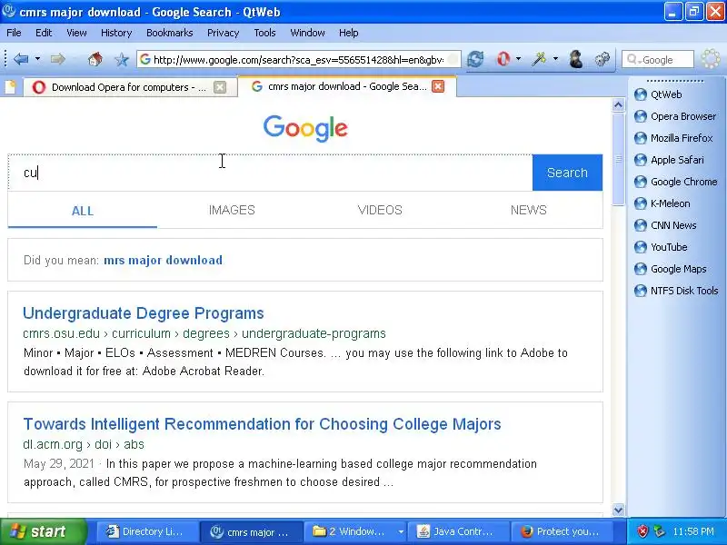Click the magic wand tool icon
The image size is (727, 545).
pos(539,59)
